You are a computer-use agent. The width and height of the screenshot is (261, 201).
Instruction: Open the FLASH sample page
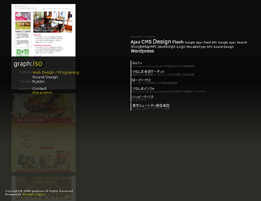coord(38,81)
